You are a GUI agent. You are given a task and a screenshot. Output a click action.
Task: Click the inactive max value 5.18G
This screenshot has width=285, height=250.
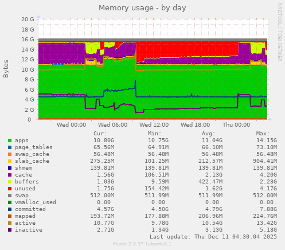pyautogui.click(x=268, y=230)
